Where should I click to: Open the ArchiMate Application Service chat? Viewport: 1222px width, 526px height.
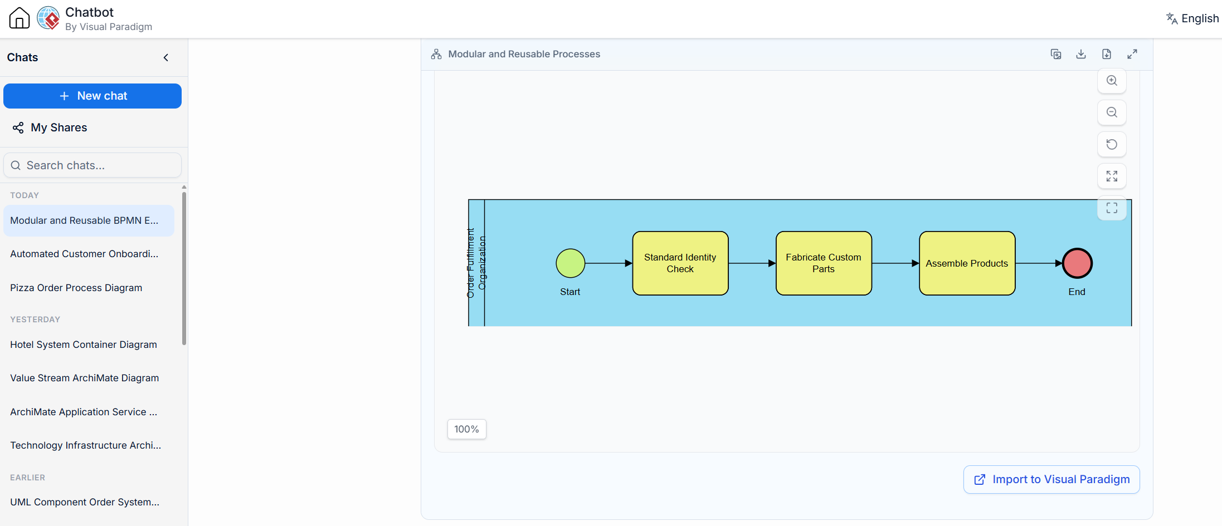89,412
